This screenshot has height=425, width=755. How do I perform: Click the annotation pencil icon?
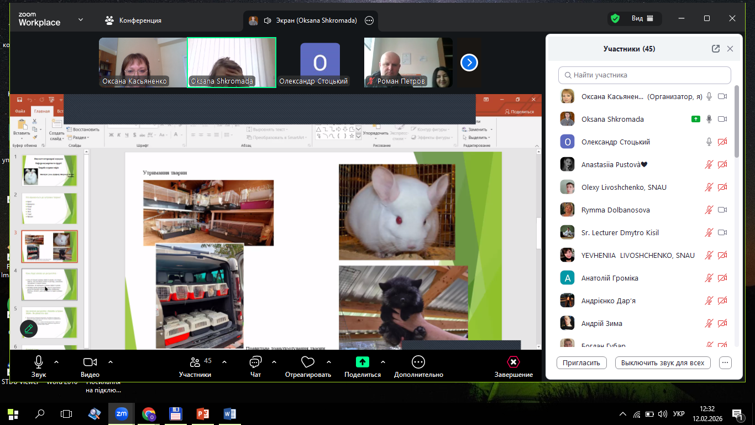pos(29,329)
